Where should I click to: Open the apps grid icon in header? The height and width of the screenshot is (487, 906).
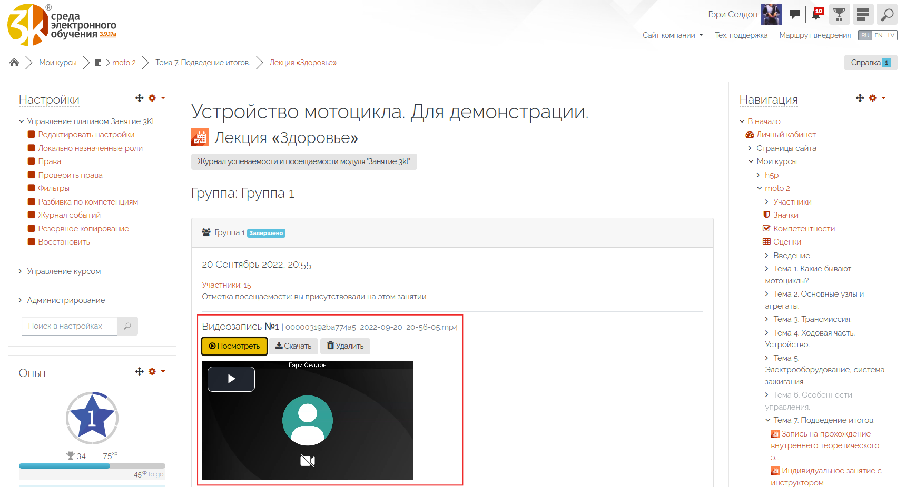coord(863,14)
